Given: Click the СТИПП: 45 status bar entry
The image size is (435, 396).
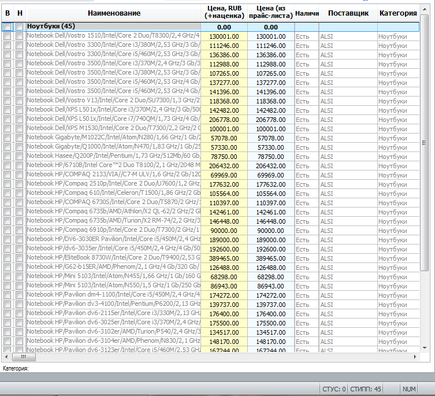Looking at the screenshot, I should click(366, 389).
